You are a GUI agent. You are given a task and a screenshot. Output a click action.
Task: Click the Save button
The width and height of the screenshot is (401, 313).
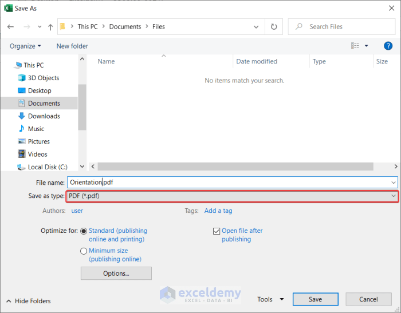[x=315, y=299]
